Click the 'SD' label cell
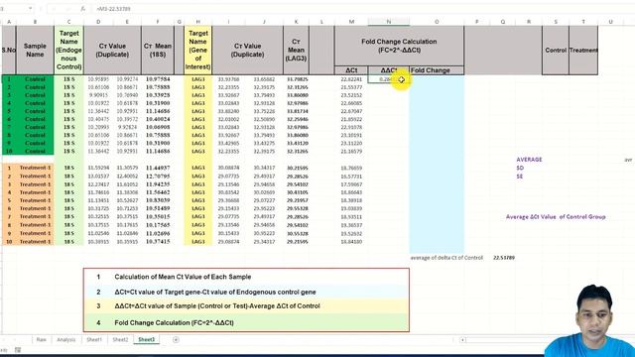 tap(520, 168)
